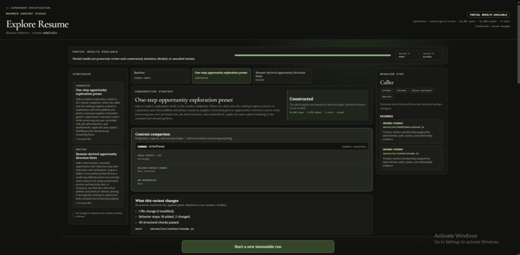
Task: Click the Public Exports / API Unchanged row
Action: [252, 157]
